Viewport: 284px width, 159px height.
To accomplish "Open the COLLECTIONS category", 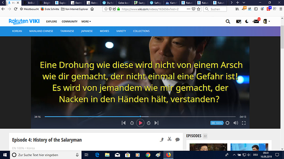I will coord(141,31).
